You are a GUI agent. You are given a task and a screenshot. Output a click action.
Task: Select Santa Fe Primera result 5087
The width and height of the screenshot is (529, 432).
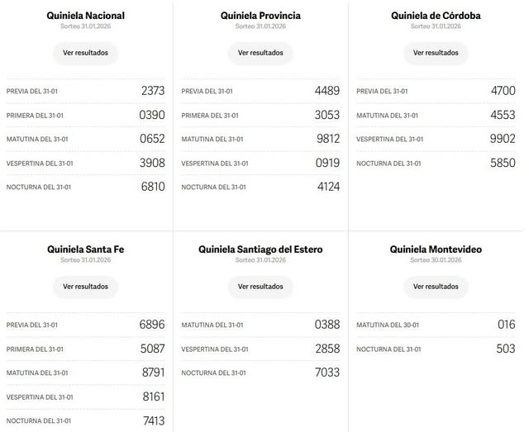[x=153, y=349]
